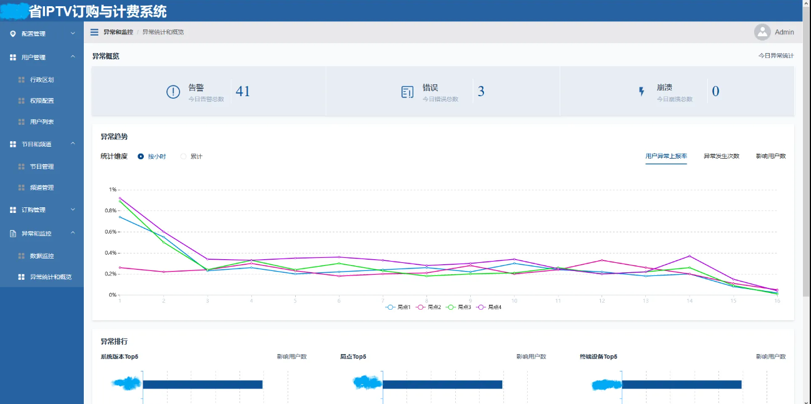The height and width of the screenshot is (404, 811).
Task: Click the grid icon beside 行政区划
Action: click(21, 80)
